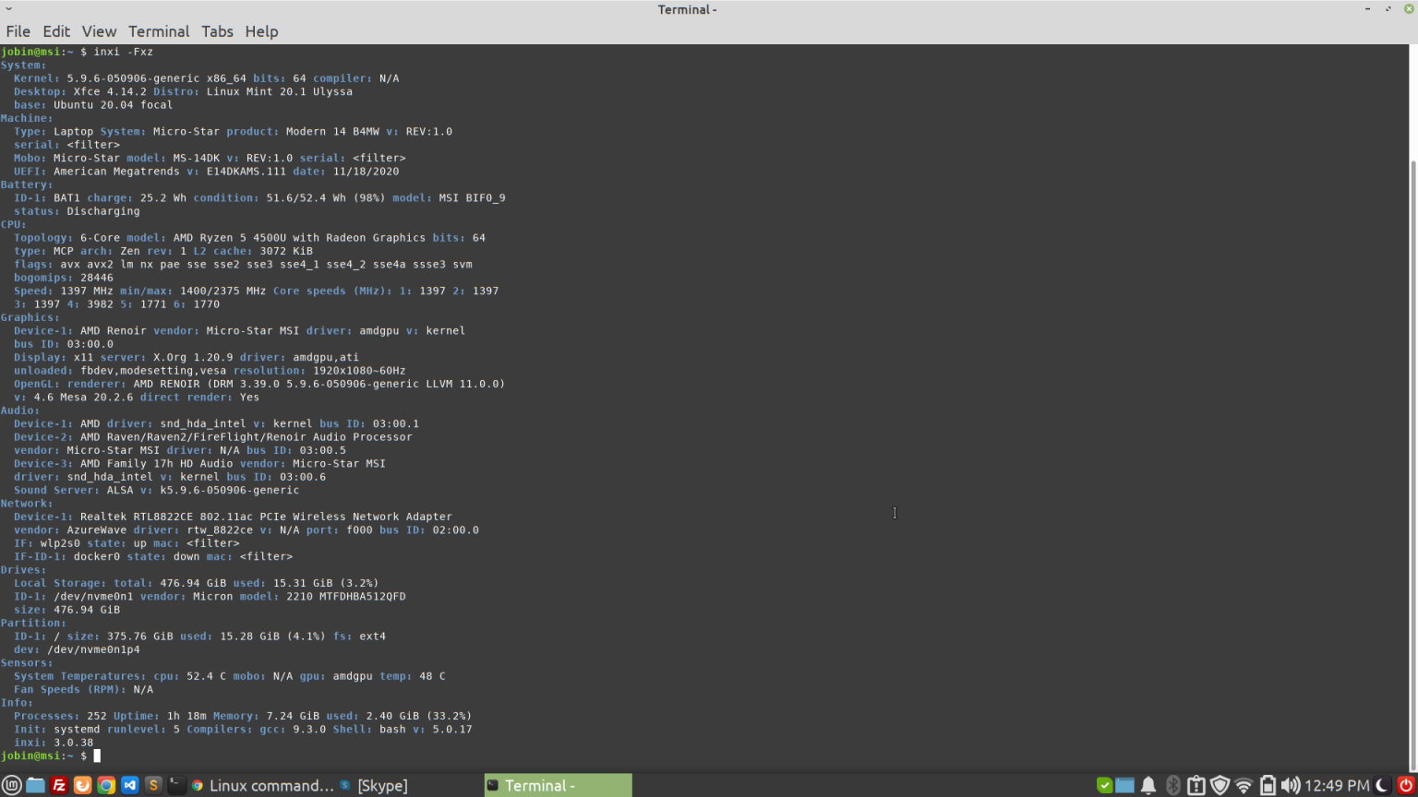The width and height of the screenshot is (1418, 797).
Task: Open the file manager from the taskbar
Action: coord(35,785)
